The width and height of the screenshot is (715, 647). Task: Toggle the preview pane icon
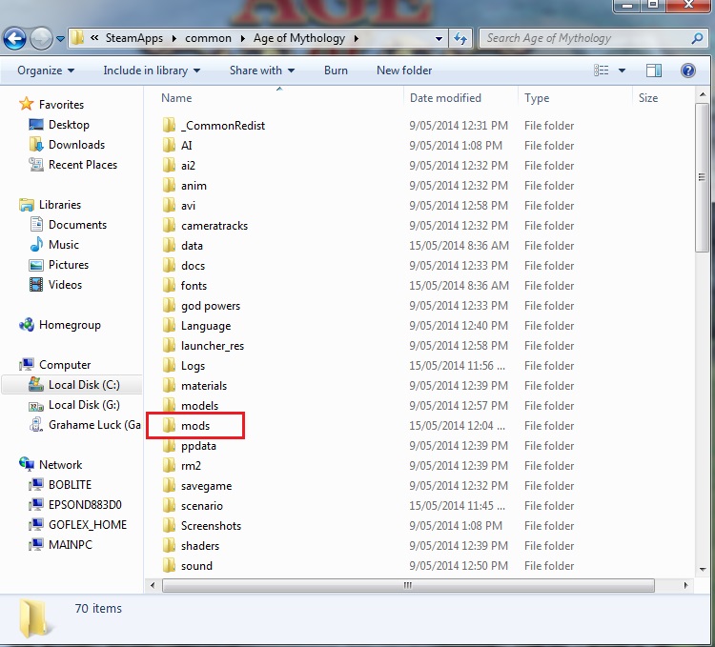(x=653, y=71)
